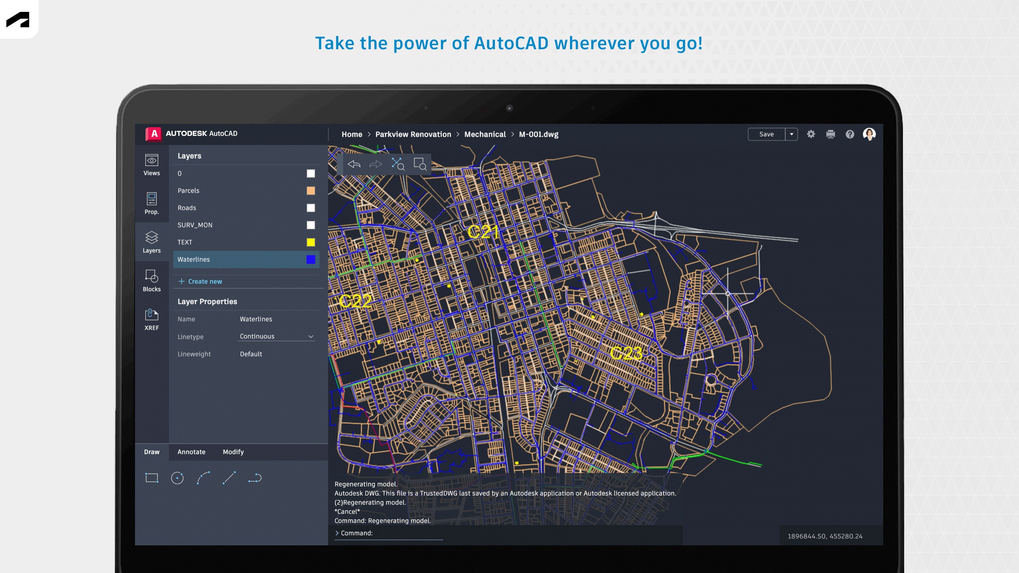Select the Circle draw tool
This screenshot has height=573, width=1019.
point(177,478)
